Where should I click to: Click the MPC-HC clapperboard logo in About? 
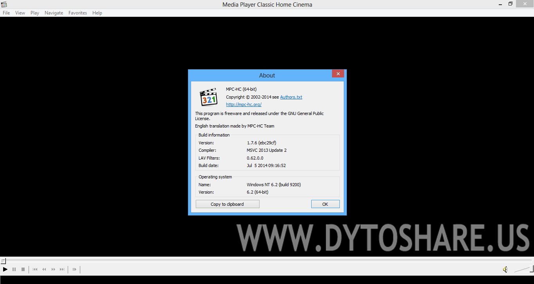208,97
